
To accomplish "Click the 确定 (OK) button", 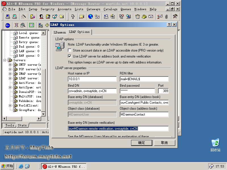I will 141,143.
